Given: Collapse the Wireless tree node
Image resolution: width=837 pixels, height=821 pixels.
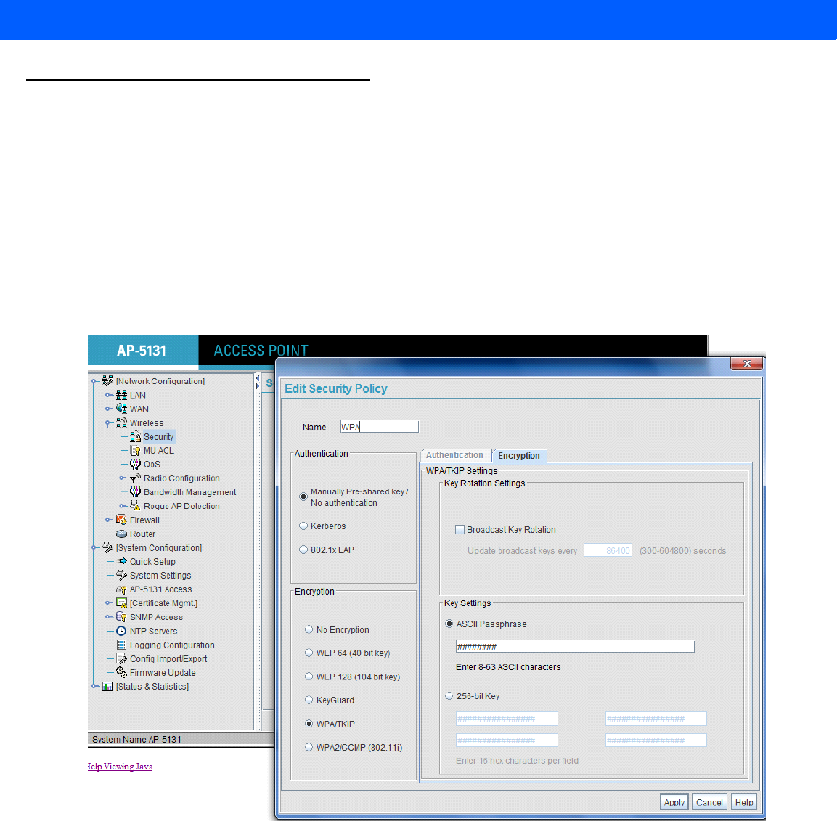Looking at the screenshot, I should [x=108, y=422].
